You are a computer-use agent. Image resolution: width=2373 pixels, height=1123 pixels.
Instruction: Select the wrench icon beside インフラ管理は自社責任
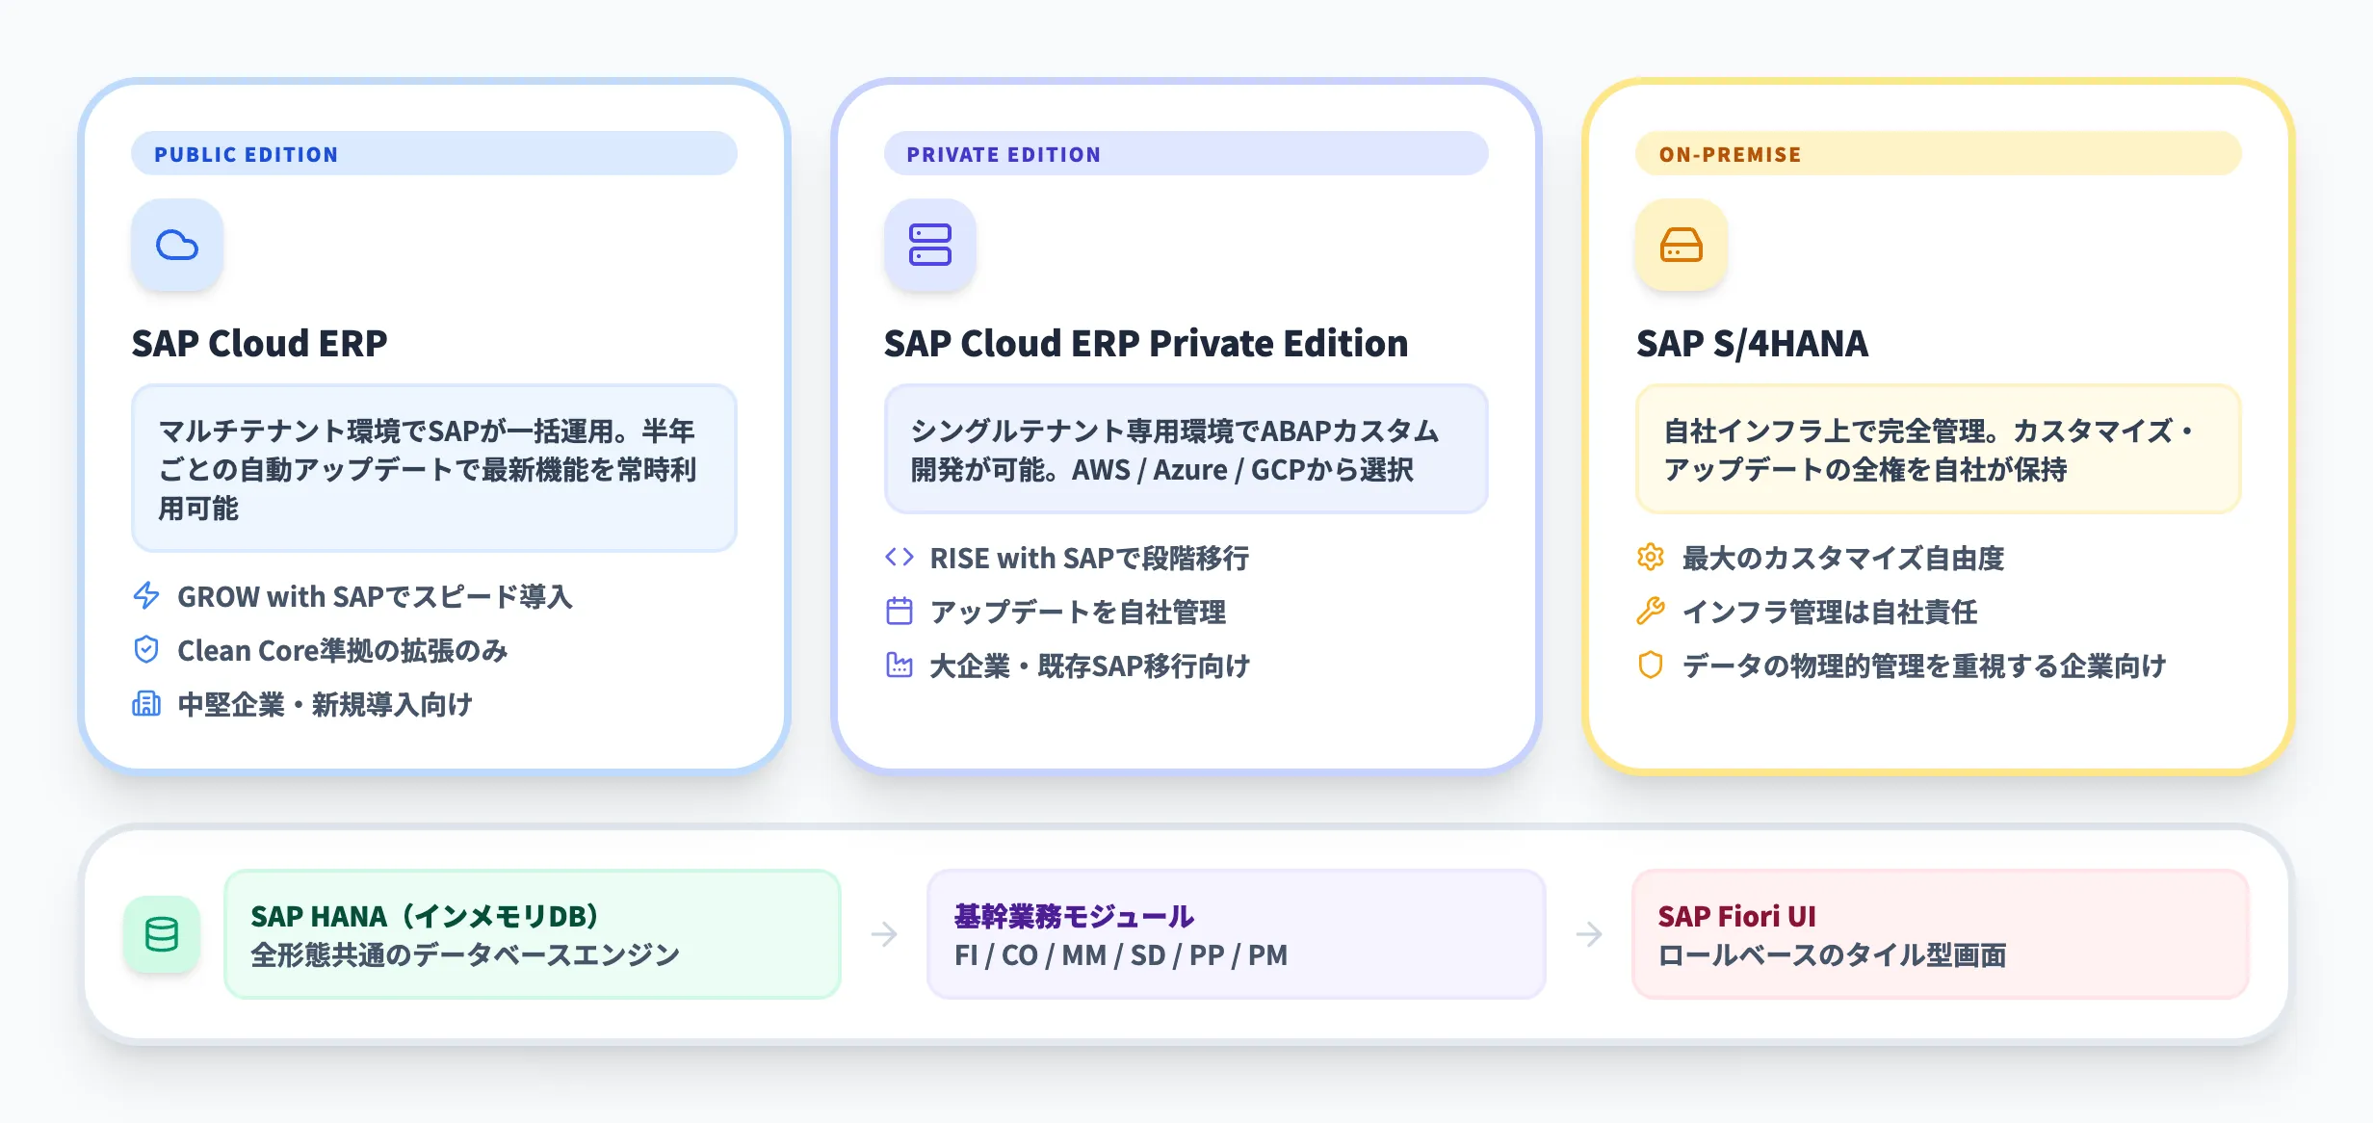[1649, 612]
